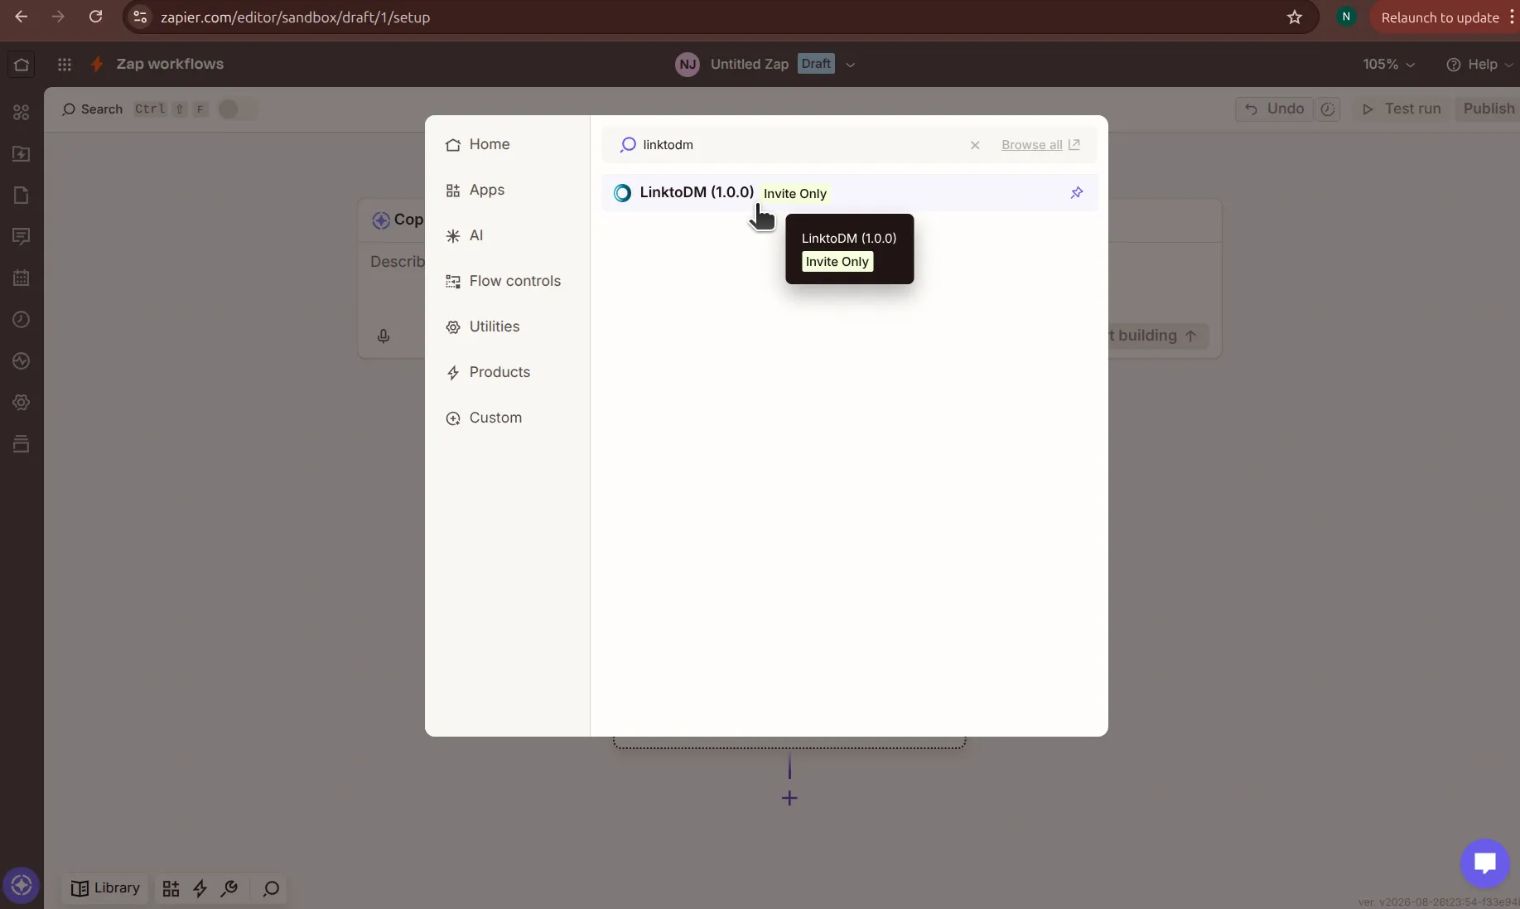The height and width of the screenshot is (909, 1520).
Task: Open the sidebar history clock icon
Action: (x=22, y=320)
